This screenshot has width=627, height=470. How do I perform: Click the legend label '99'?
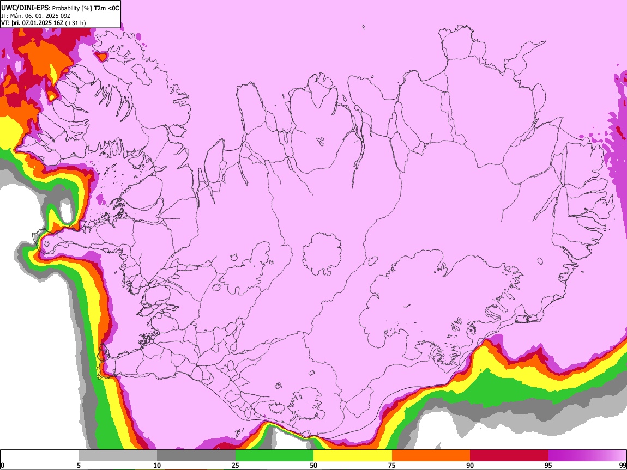623,465
